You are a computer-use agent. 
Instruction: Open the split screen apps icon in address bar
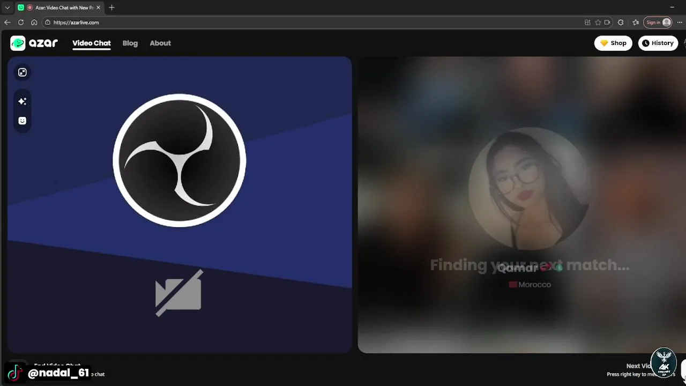(587, 23)
